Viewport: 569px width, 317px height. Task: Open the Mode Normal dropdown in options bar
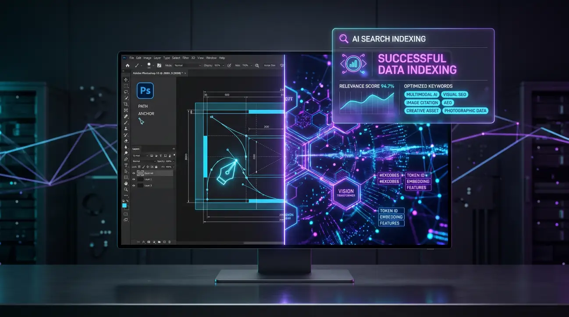pyautogui.click(x=188, y=65)
